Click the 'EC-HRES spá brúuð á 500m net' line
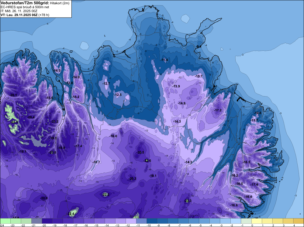The height and width of the screenshot is (227, 304). [25, 7]
